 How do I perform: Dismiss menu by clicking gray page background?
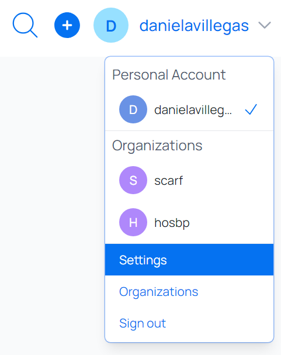52,204
